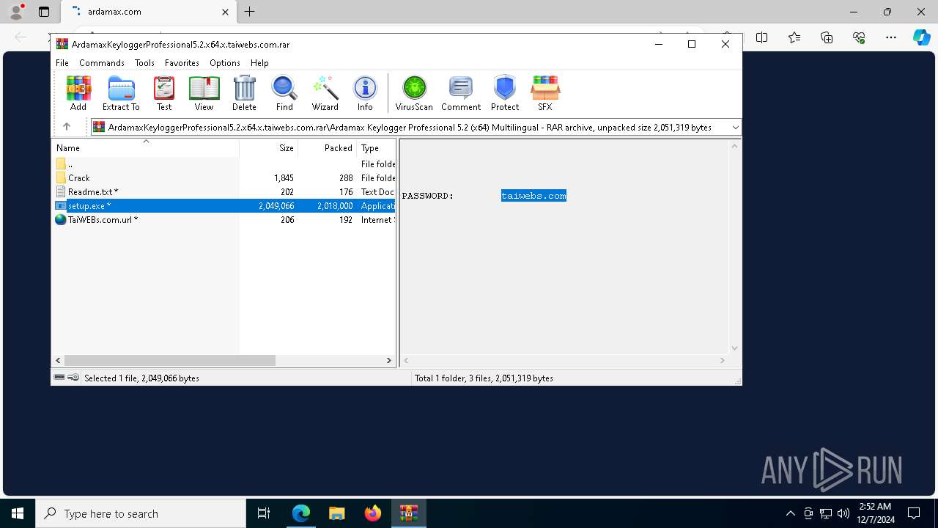Click the Windows Start button
The image size is (938, 528).
pos(18,513)
